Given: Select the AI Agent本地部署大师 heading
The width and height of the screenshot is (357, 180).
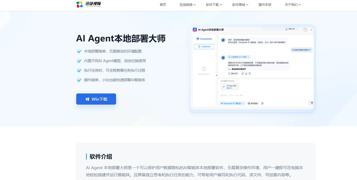Looking at the screenshot, I should [x=121, y=38].
